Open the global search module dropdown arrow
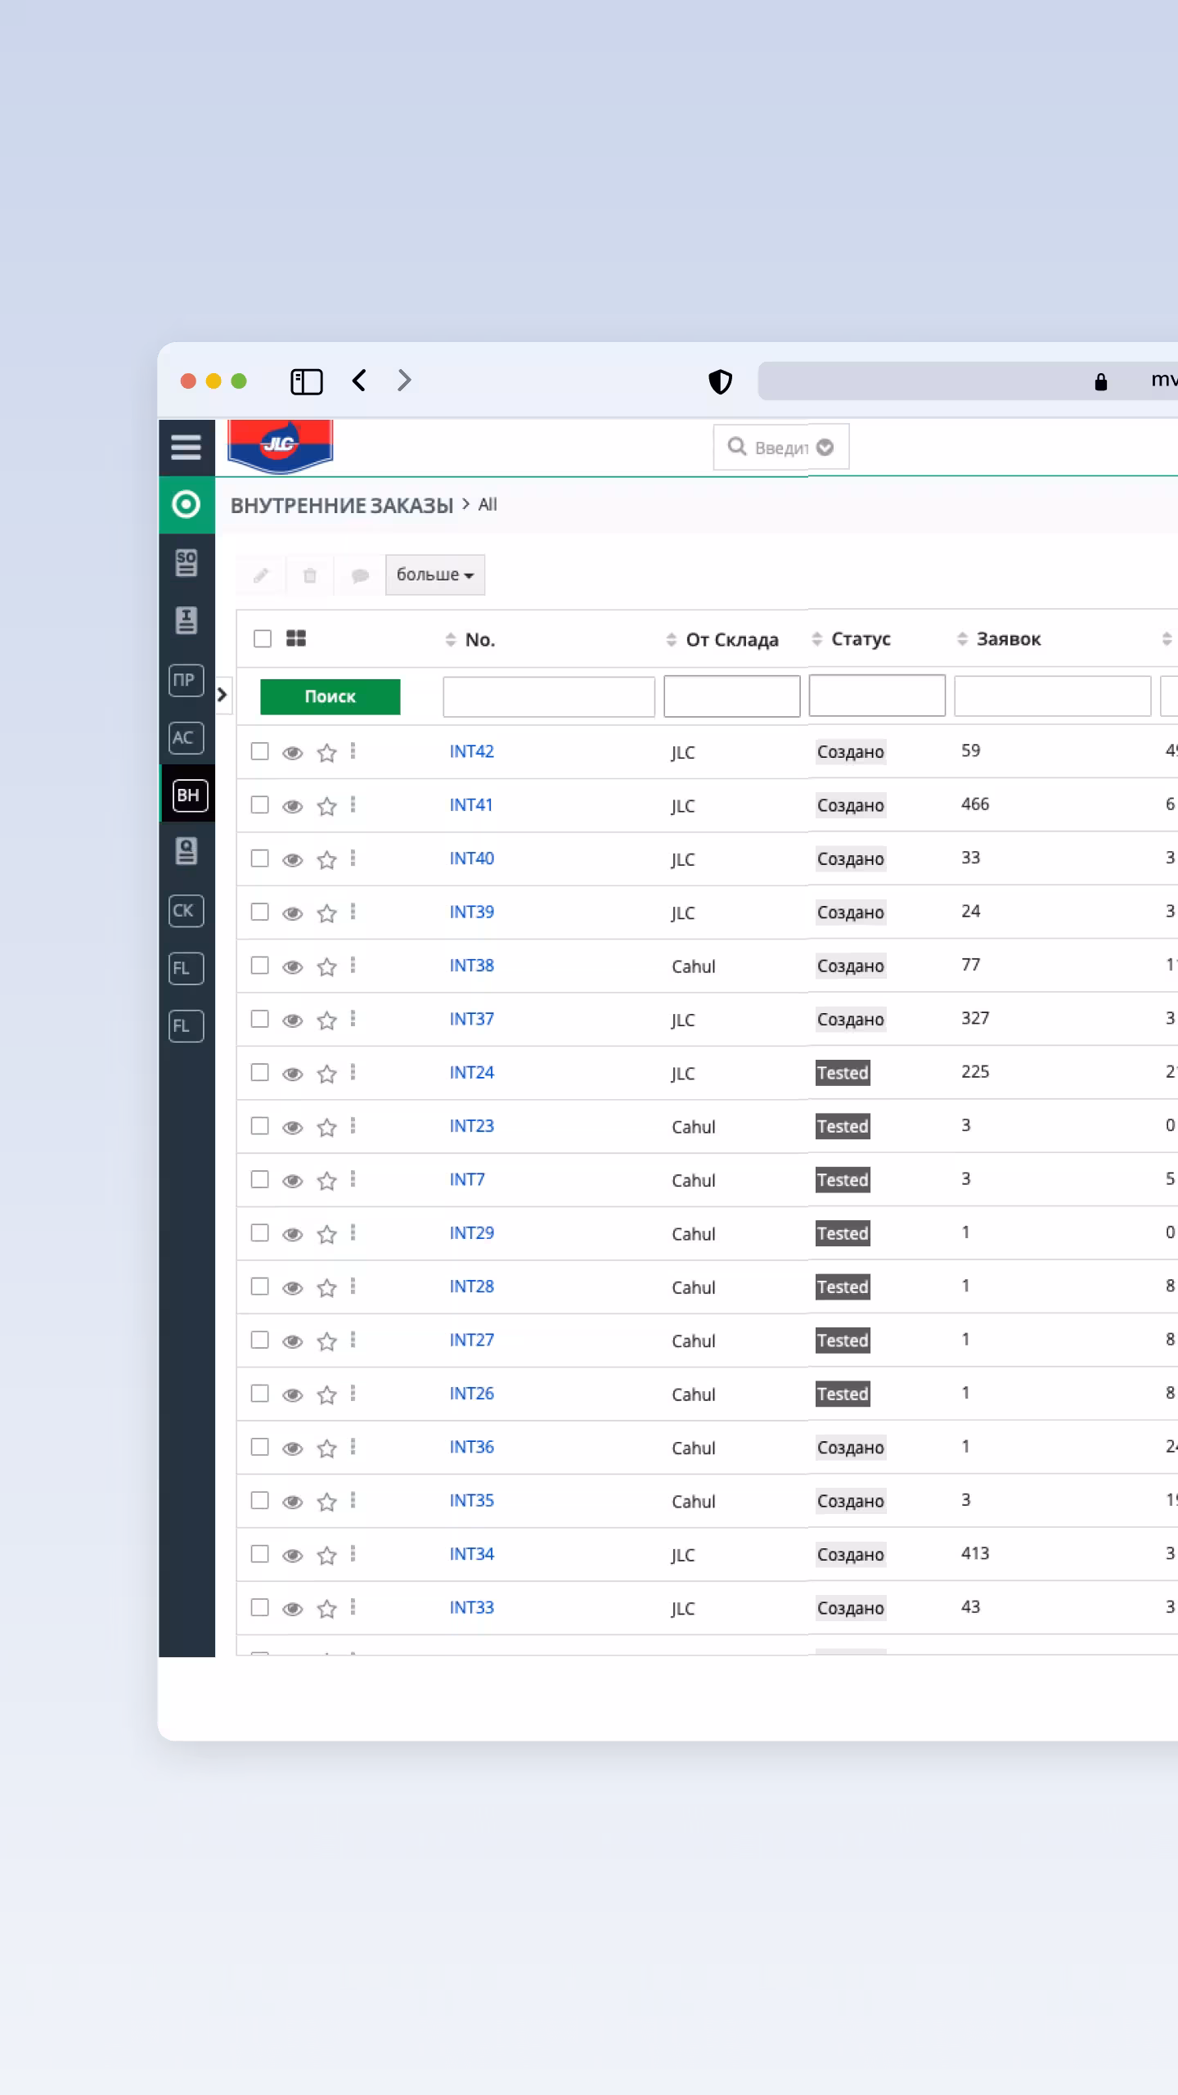 coord(825,447)
